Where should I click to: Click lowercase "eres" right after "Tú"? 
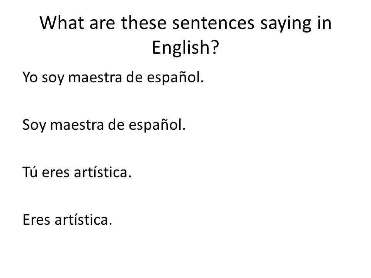coord(56,173)
